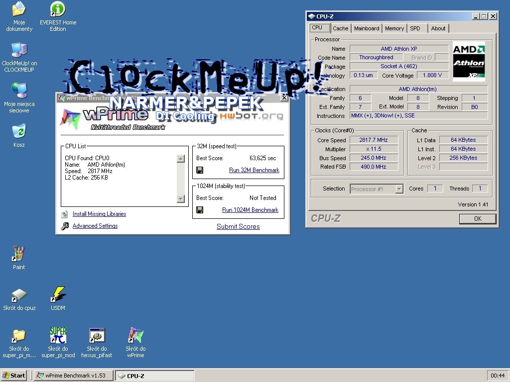This screenshot has width=510, height=382.
Task: Run 32M Benchmark in wPrime
Action: (254, 170)
